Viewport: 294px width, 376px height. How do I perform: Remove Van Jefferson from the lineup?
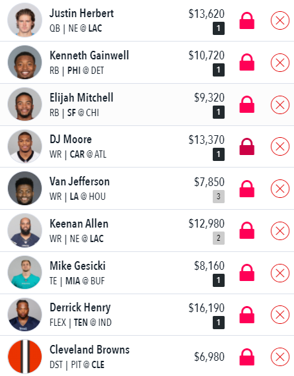[x=280, y=189]
